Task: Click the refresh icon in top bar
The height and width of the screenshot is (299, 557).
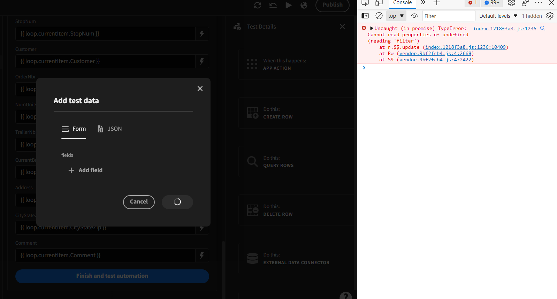Action: click(x=258, y=5)
